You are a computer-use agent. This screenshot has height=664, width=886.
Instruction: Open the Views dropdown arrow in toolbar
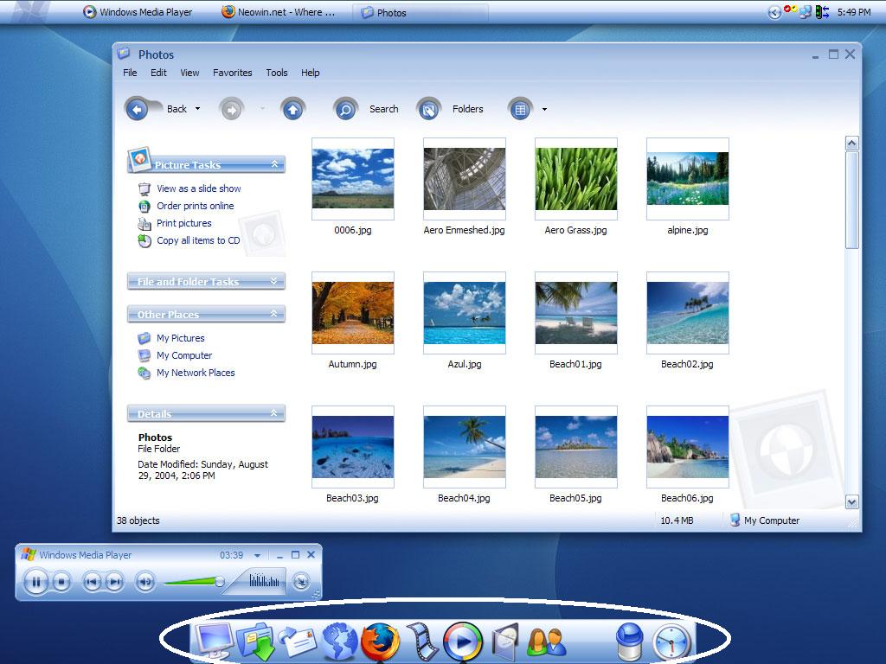click(x=544, y=109)
